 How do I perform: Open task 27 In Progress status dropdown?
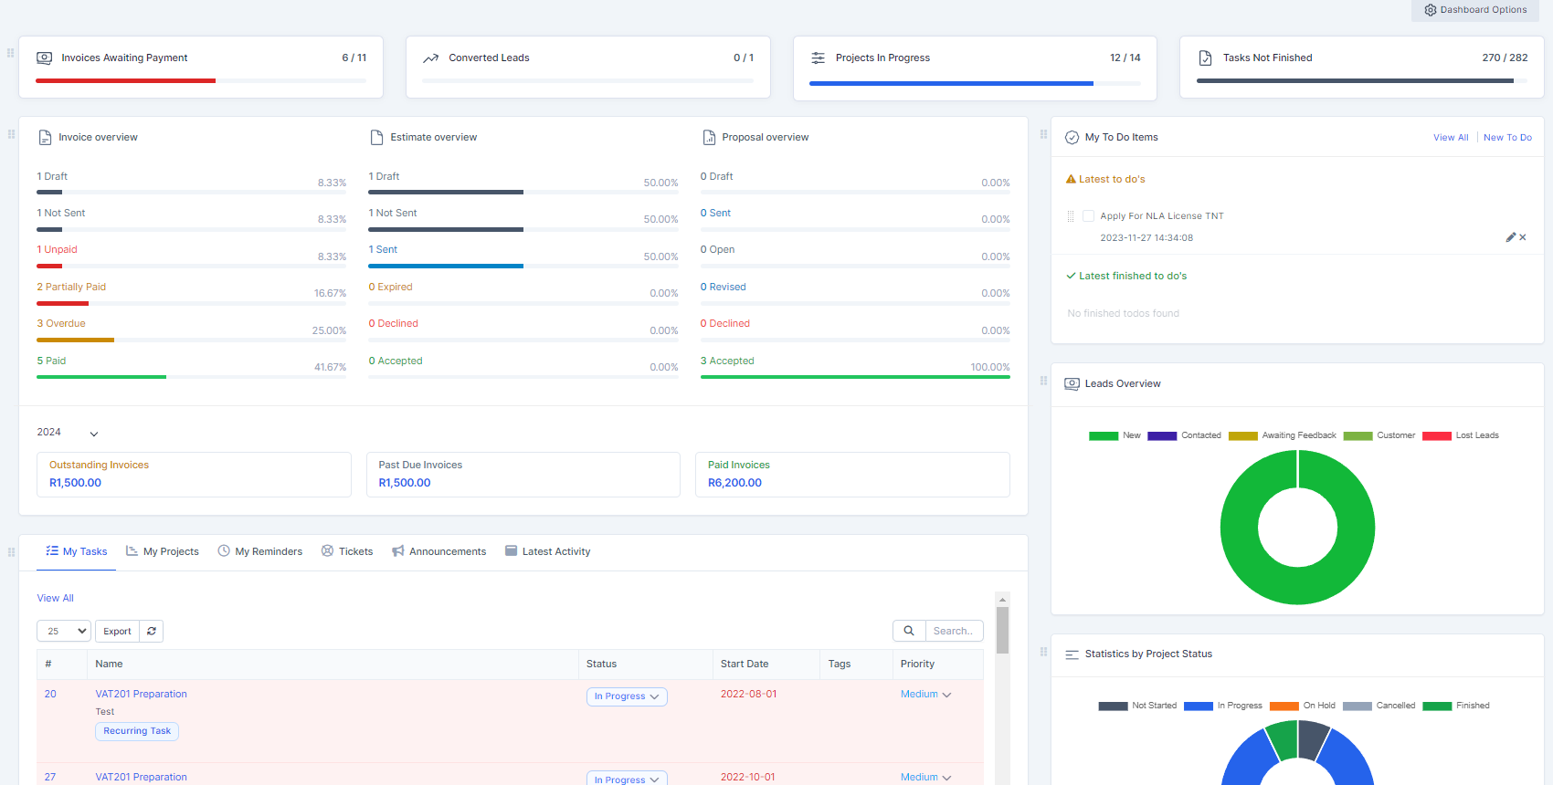627,779
